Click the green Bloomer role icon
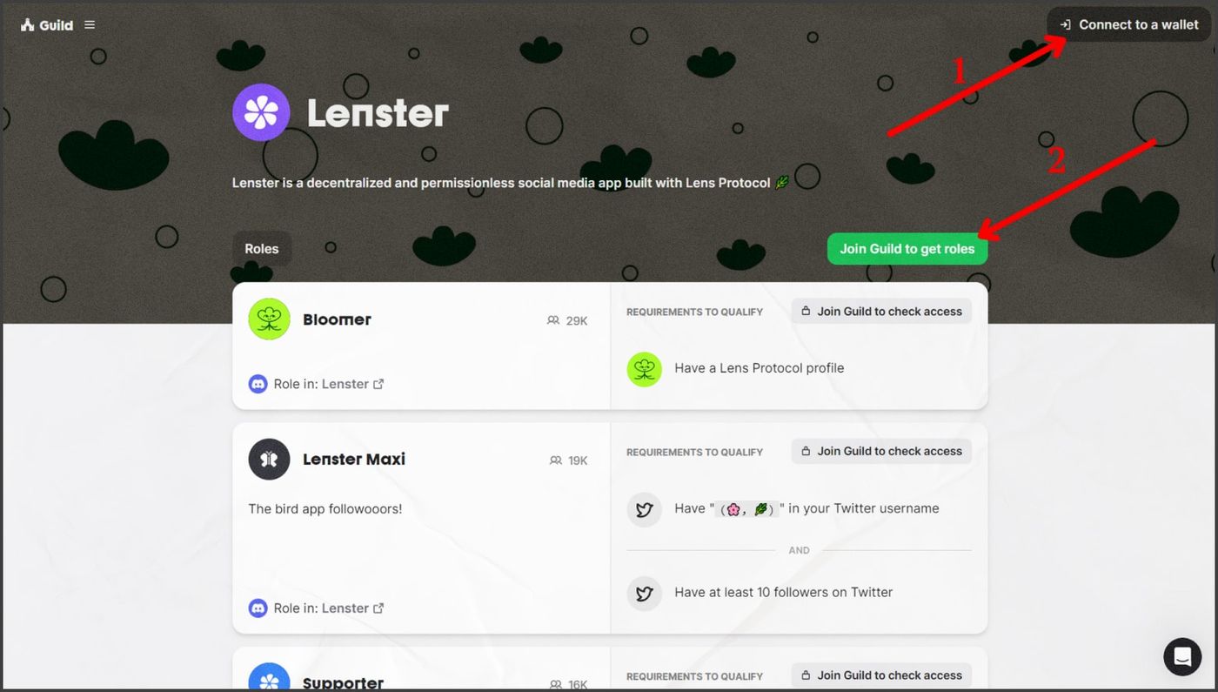This screenshot has height=692, width=1218. coord(269,319)
